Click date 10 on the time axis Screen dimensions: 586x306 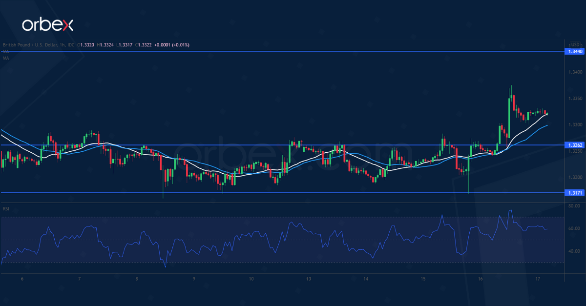click(x=251, y=279)
